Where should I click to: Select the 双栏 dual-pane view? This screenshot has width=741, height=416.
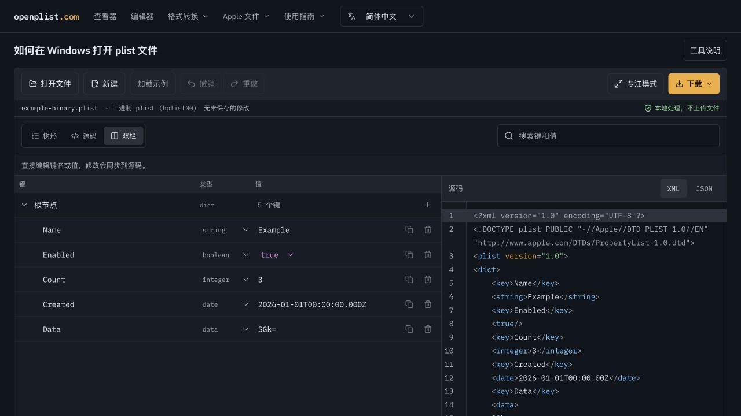point(123,136)
